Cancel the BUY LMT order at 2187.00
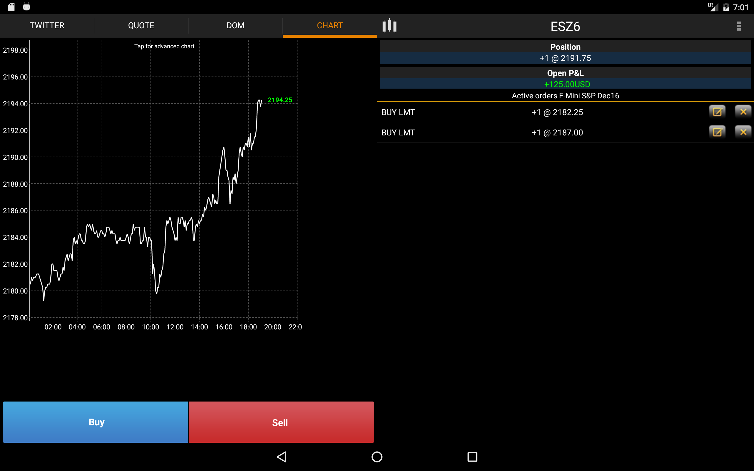 tap(743, 132)
